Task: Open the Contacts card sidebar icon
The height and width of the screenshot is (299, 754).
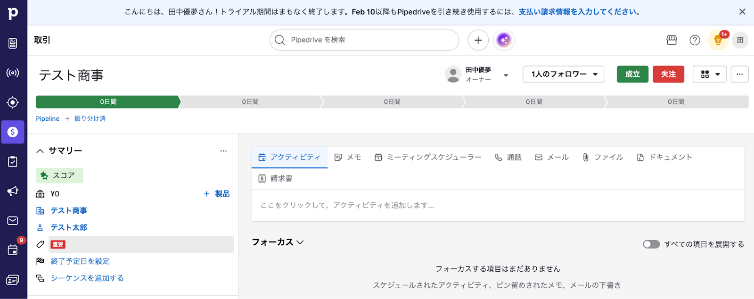Action: [13, 280]
